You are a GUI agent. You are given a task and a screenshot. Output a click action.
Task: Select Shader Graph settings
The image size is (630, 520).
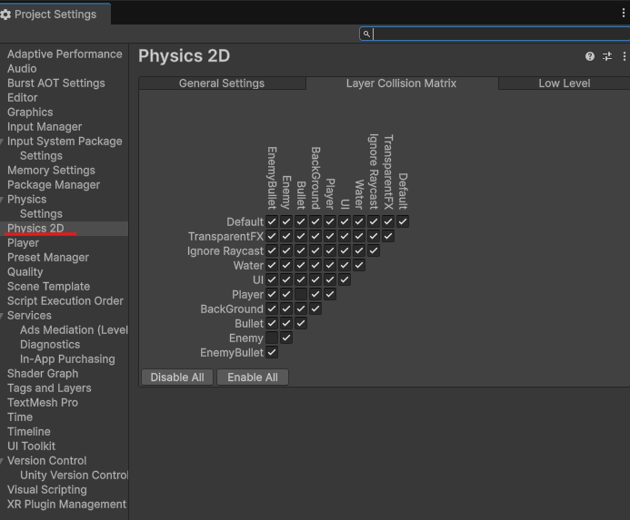click(43, 374)
